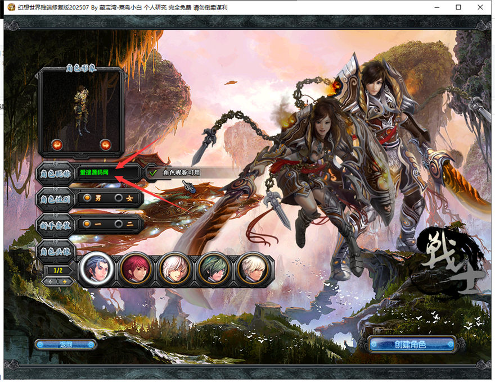495x383 pixels.
Task: Select the green-haired avatar portrait
Action: coord(214,269)
